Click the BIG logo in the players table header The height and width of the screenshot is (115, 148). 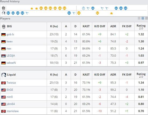[x=4, y=26]
